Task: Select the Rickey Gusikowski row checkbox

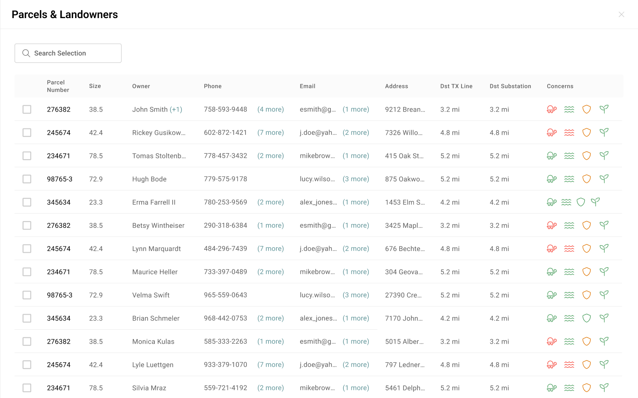Action: (x=27, y=133)
